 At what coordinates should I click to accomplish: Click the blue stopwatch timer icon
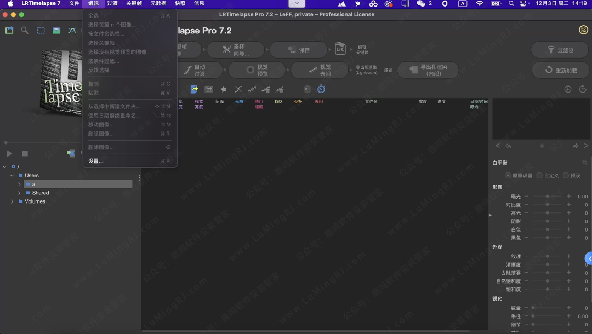321,89
